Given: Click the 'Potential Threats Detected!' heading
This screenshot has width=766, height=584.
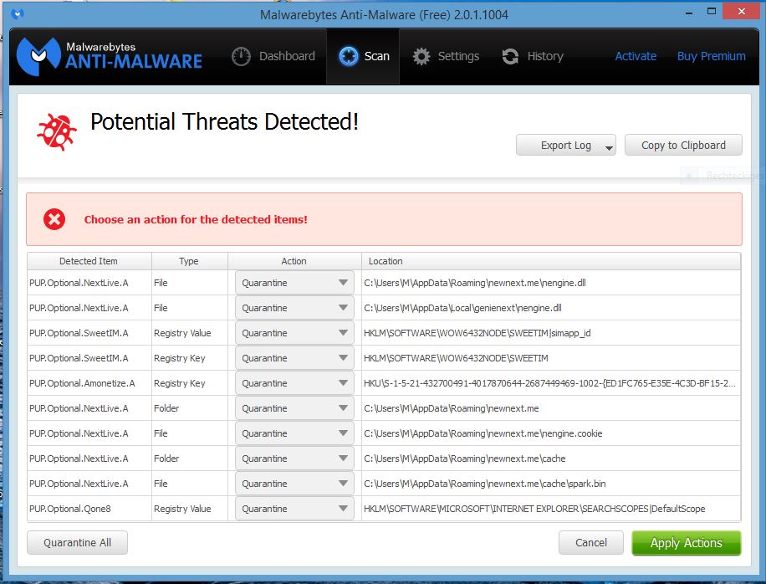Looking at the screenshot, I should 224,121.
